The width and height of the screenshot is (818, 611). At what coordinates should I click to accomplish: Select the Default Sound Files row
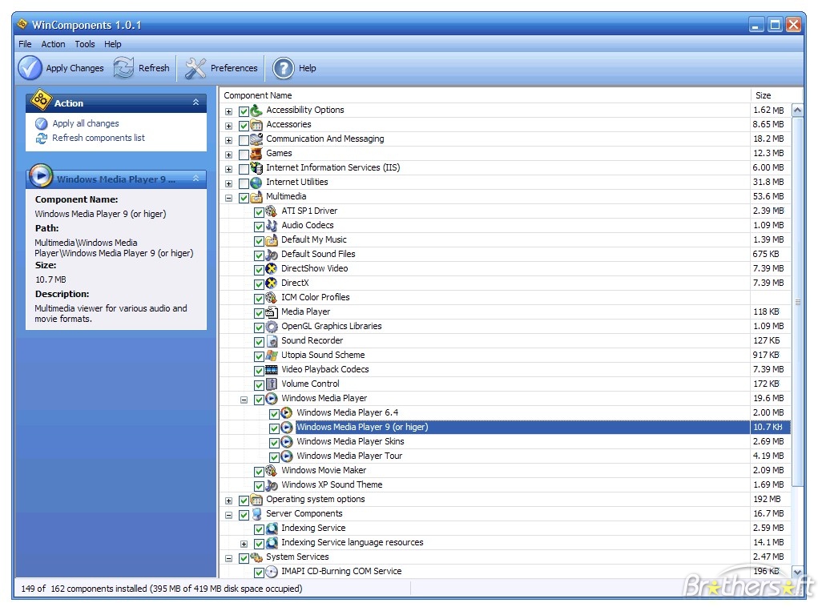[x=505, y=255]
